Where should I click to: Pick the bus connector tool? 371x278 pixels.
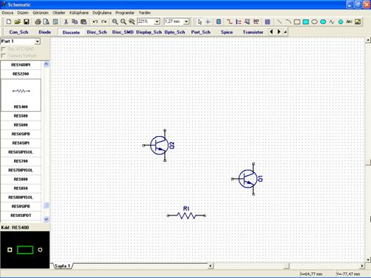pos(247,22)
